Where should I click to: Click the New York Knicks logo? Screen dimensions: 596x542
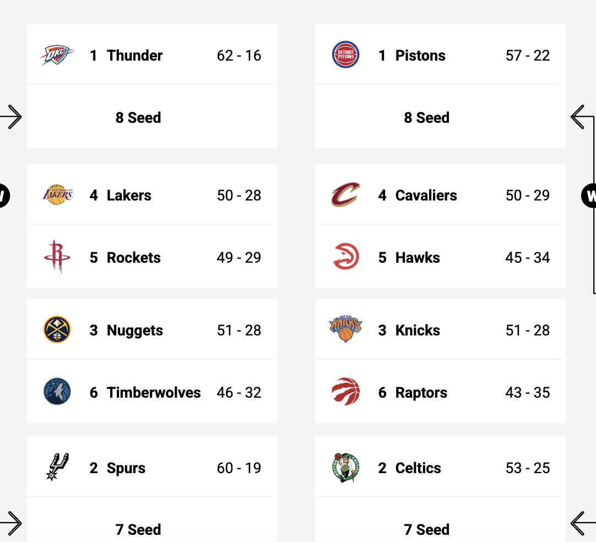345,329
